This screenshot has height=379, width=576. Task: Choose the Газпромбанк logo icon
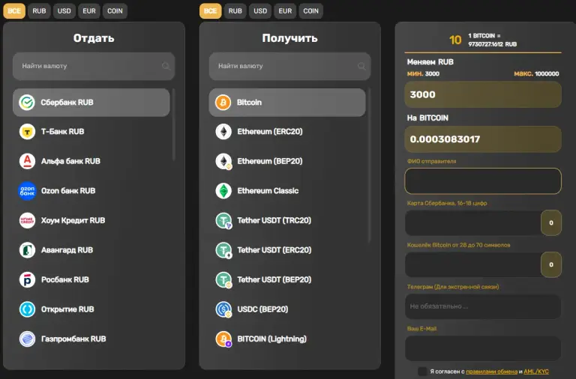27,339
